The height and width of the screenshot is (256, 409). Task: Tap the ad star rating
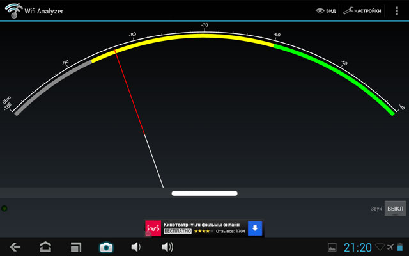click(x=203, y=231)
